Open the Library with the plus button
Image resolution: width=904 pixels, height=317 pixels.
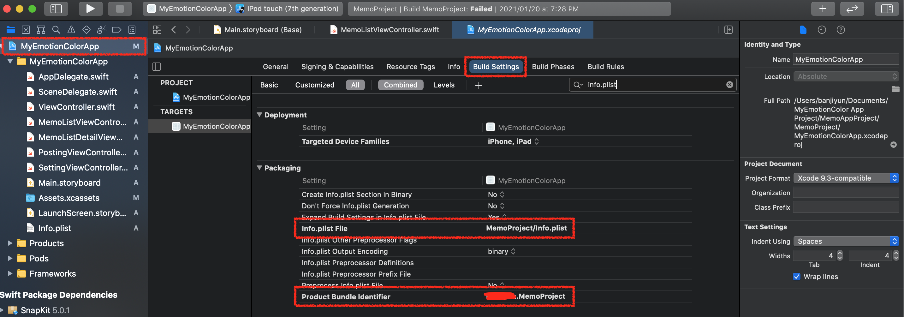click(x=823, y=9)
